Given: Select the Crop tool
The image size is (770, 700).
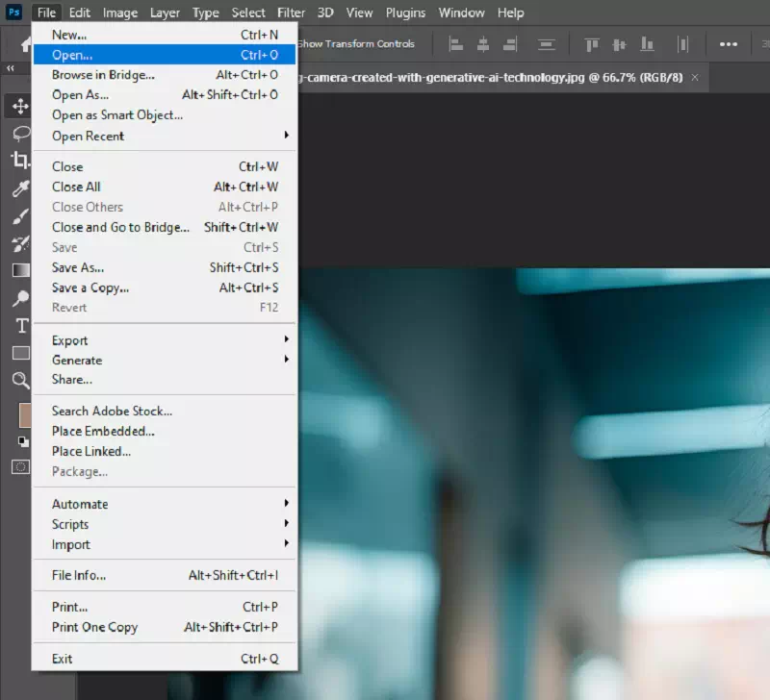Looking at the screenshot, I should (x=20, y=160).
